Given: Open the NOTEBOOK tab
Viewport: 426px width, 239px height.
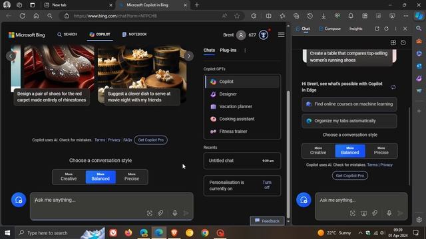Looking at the screenshot, I should tap(134, 35).
